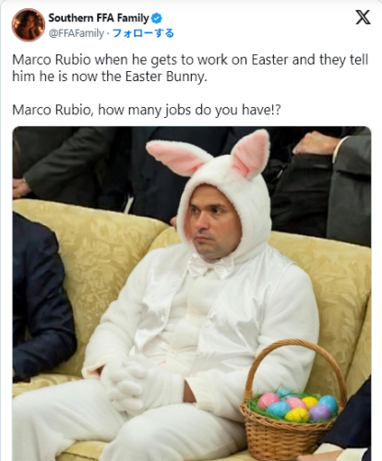Click the white bow tie on costume
The height and width of the screenshot is (461, 382).
pyautogui.click(x=210, y=266)
